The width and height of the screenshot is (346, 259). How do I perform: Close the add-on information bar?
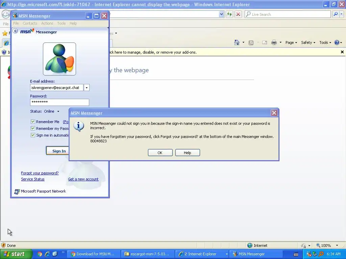pos(342,52)
